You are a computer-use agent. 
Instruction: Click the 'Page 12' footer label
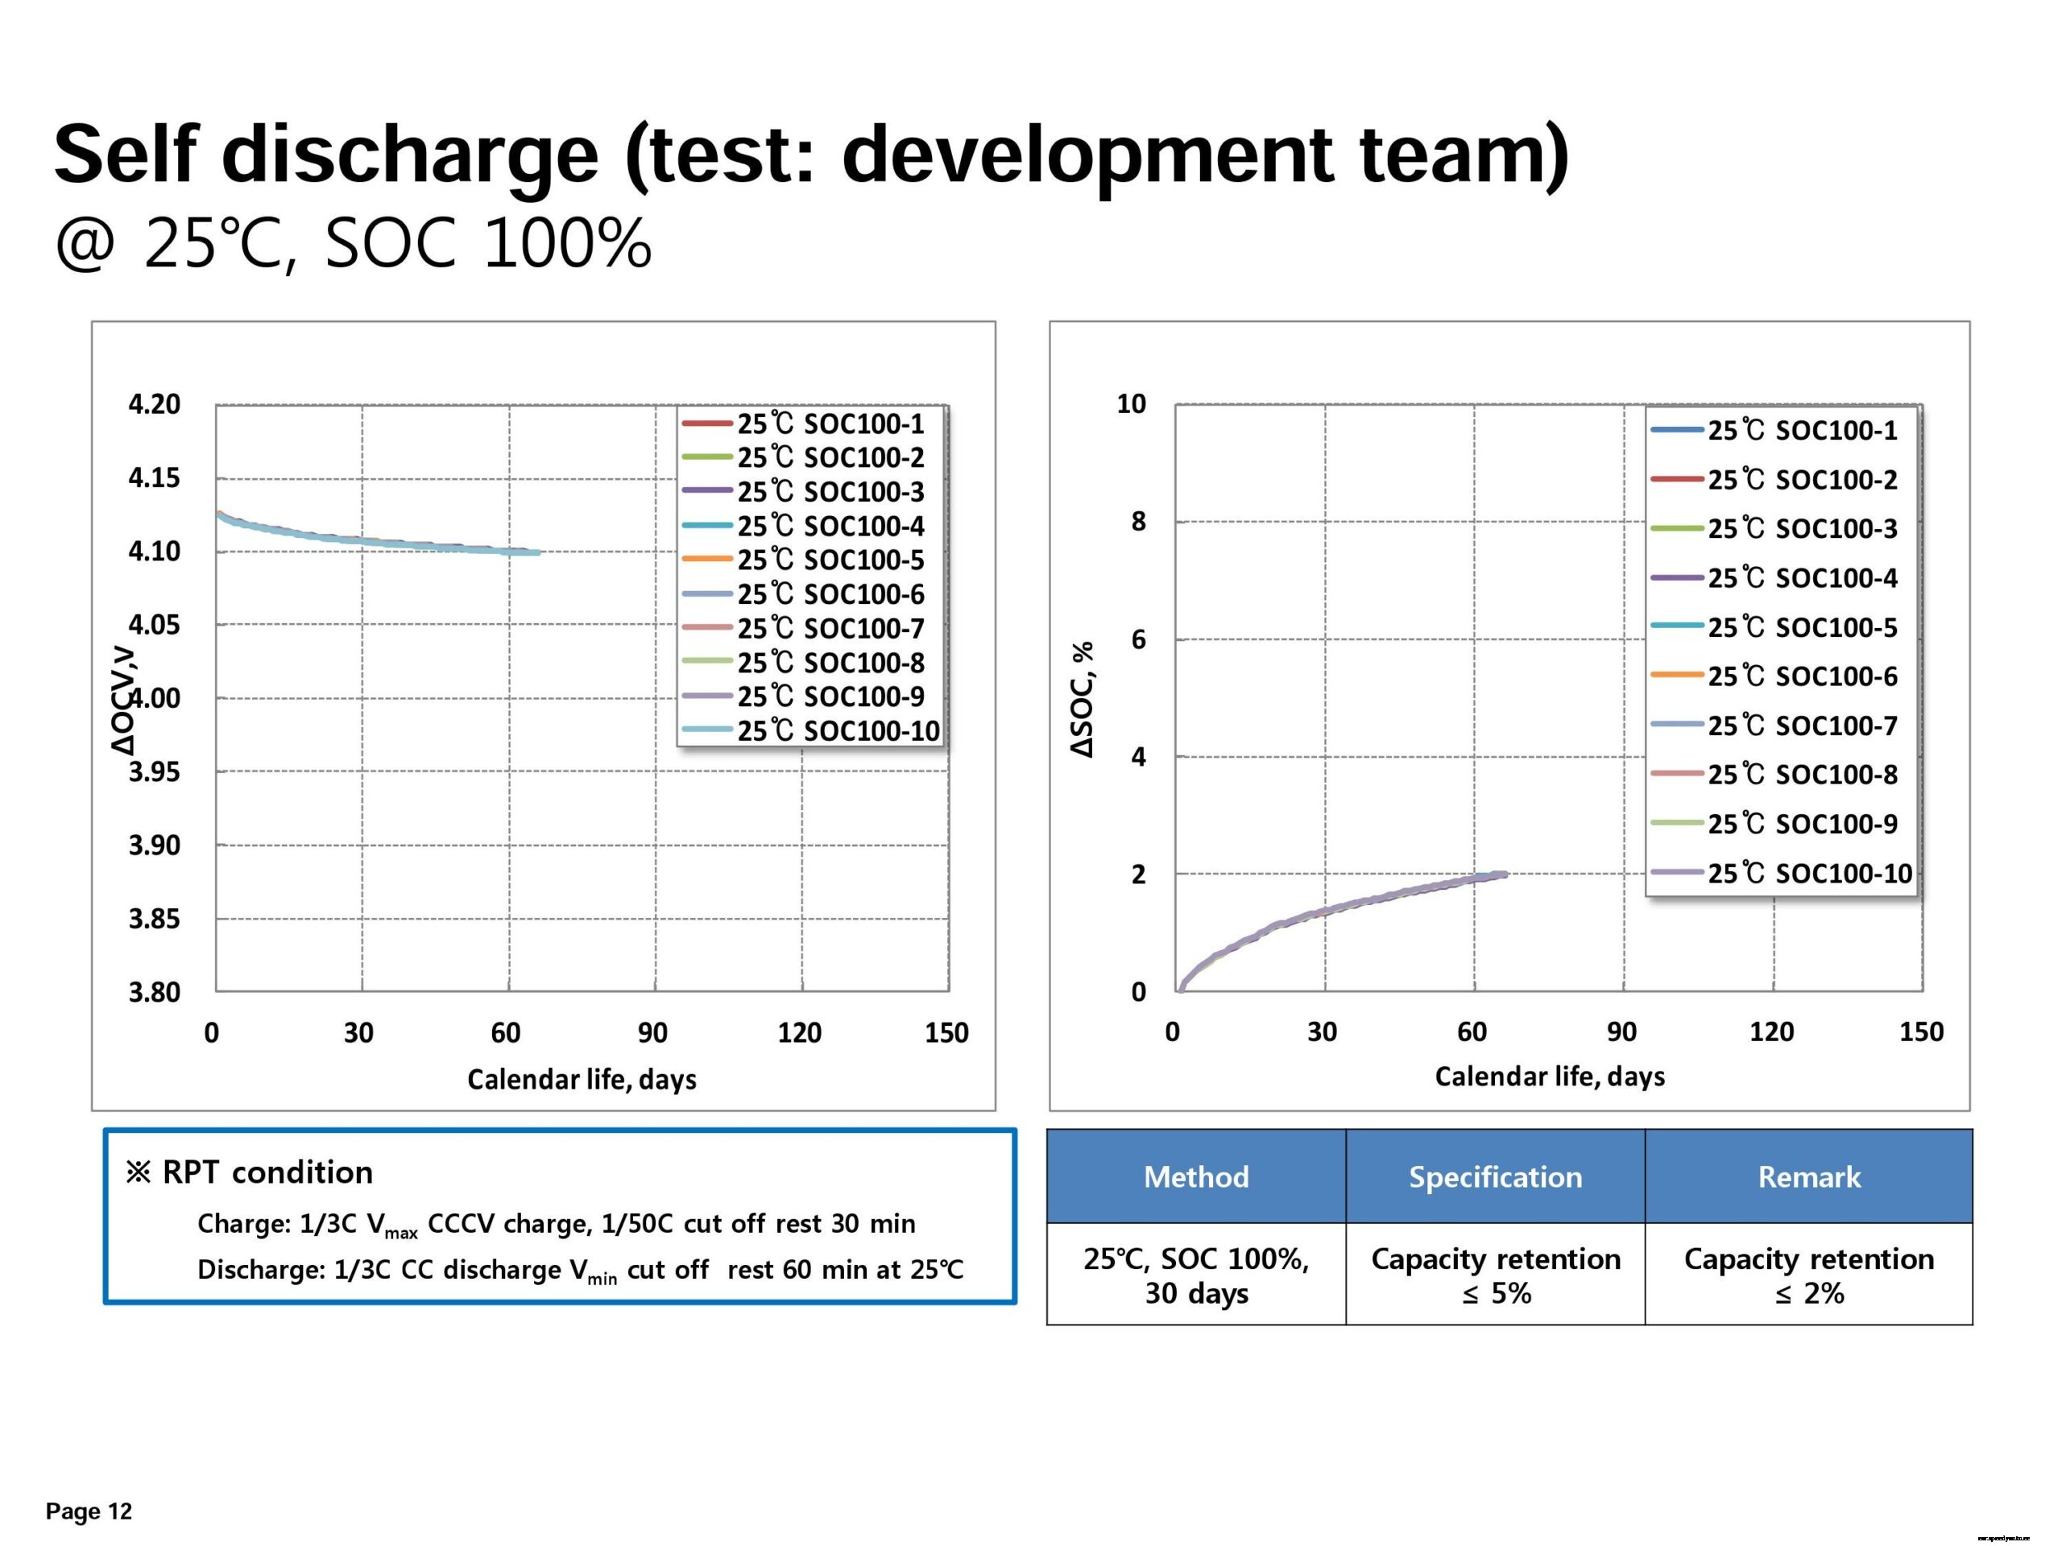pos(89,1511)
